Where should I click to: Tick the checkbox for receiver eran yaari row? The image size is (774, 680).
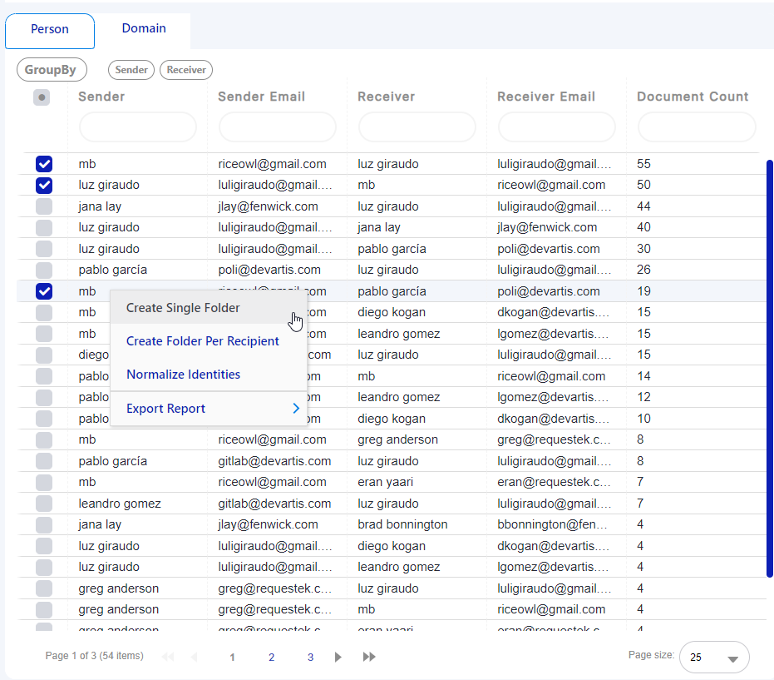(x=44, y=483)
